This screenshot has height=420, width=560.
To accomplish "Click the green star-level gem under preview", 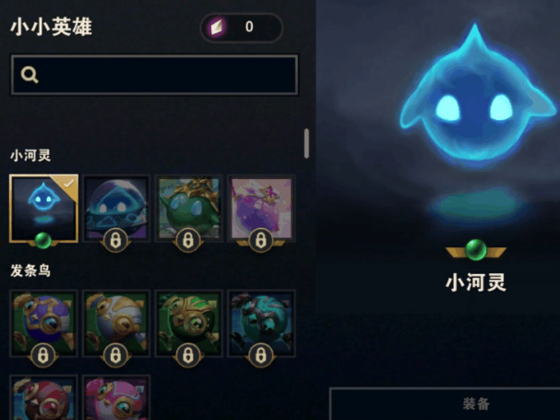I will [476, 249].
